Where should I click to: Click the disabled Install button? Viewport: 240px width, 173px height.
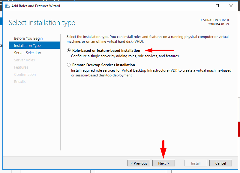click(196, 163)
